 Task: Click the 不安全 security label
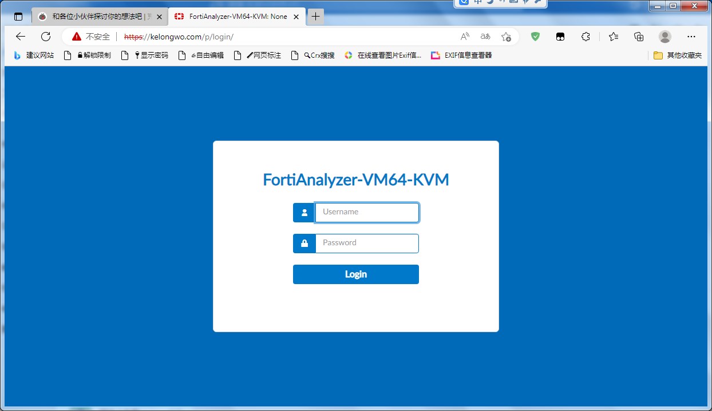98,37
